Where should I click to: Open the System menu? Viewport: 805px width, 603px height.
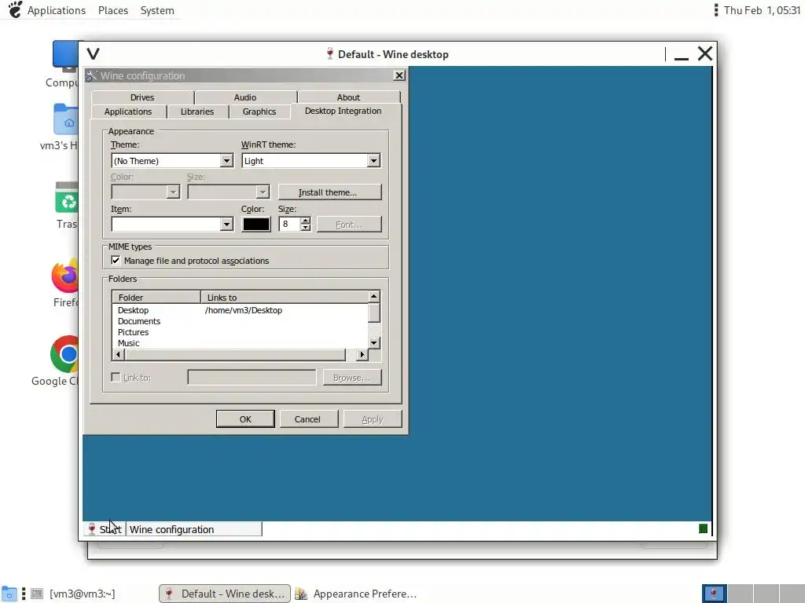click(157, 10)
